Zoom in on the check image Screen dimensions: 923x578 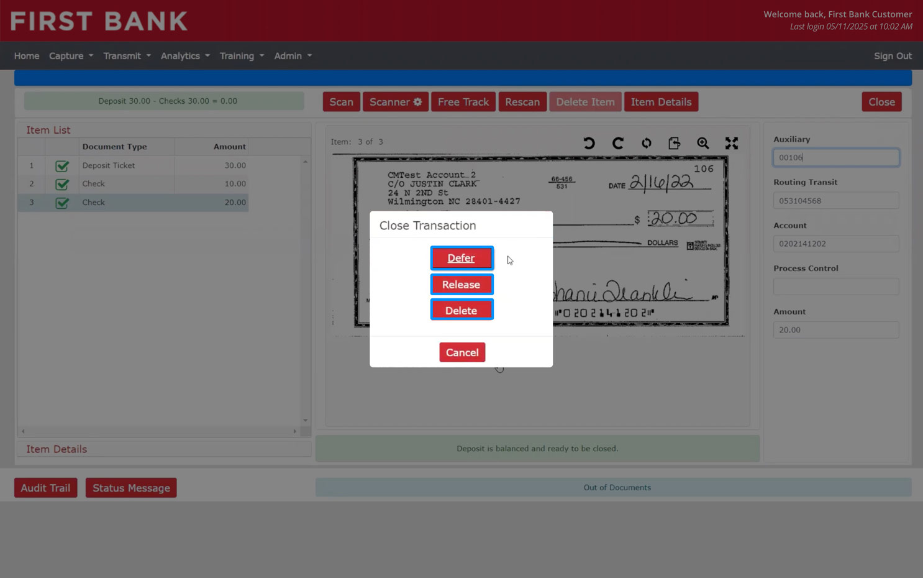click(x=703, y=143)
